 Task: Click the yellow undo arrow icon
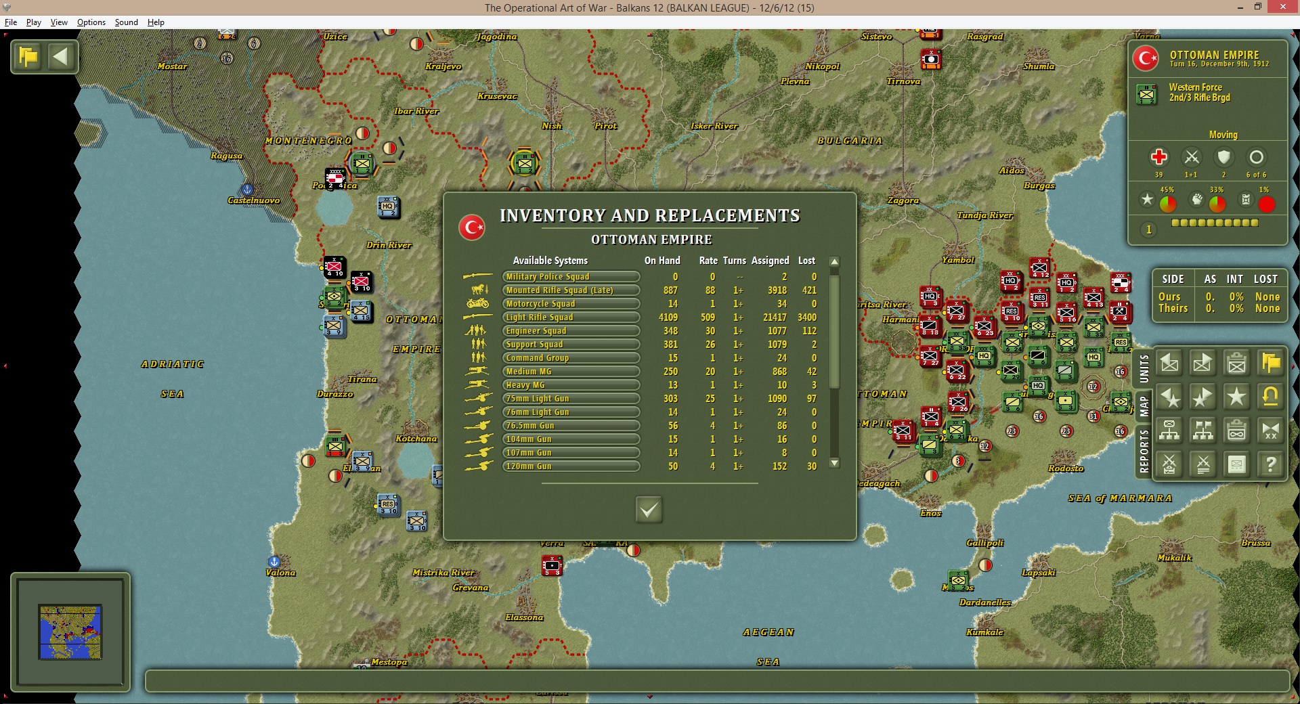coord(1271,397)
